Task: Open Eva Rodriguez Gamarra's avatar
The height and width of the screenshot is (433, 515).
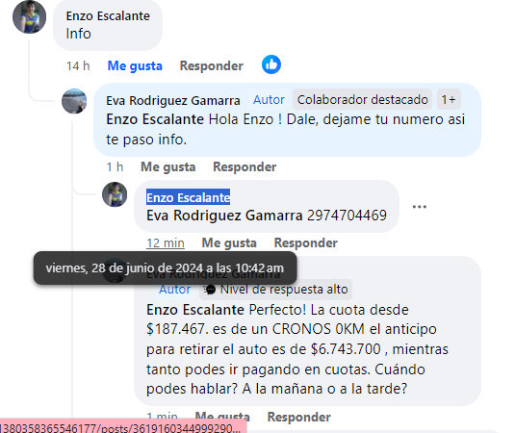Action: (74, 101)
